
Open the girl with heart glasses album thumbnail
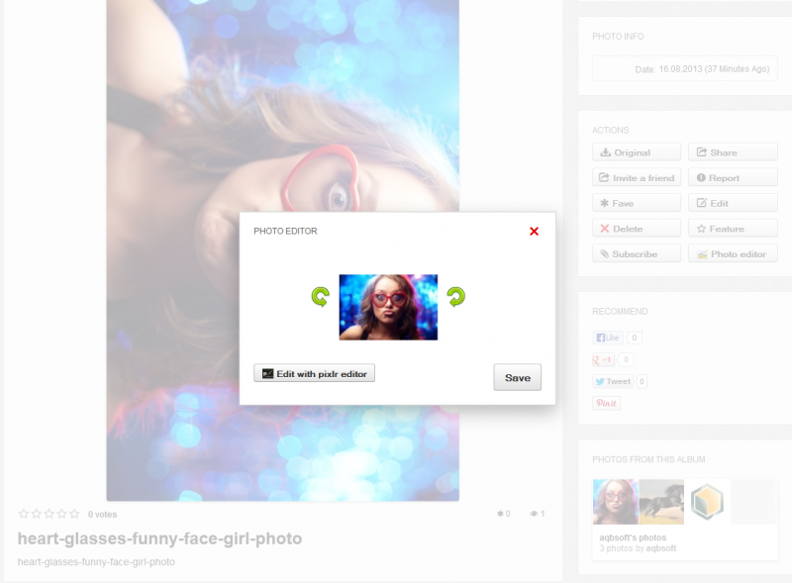[x=615, y=502]
